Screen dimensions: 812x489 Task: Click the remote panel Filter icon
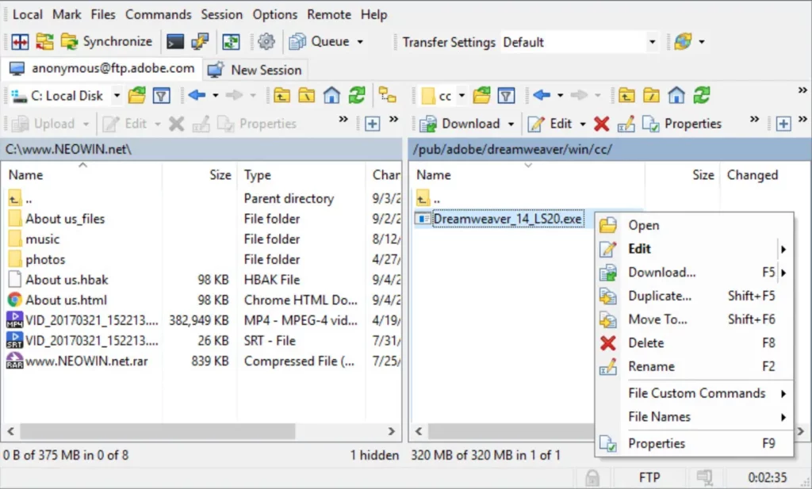pyautogui.click(x=507, y=96)
